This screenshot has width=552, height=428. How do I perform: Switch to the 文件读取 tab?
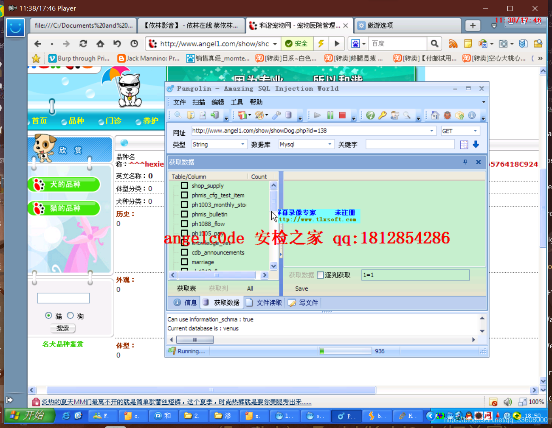point(264,302)
